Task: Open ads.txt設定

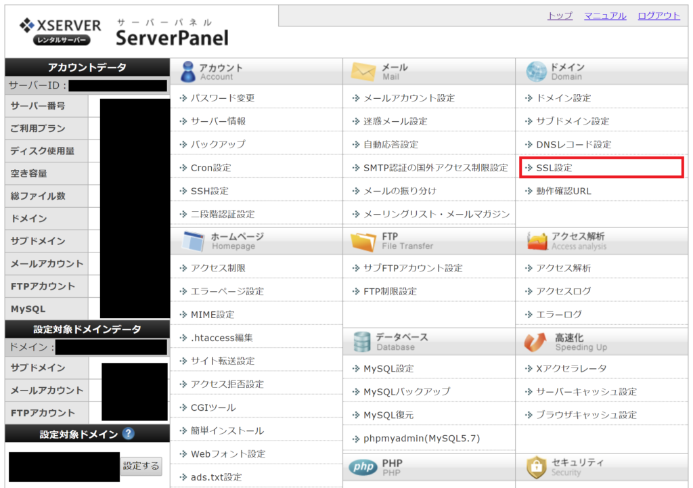Action: point(216,477)
